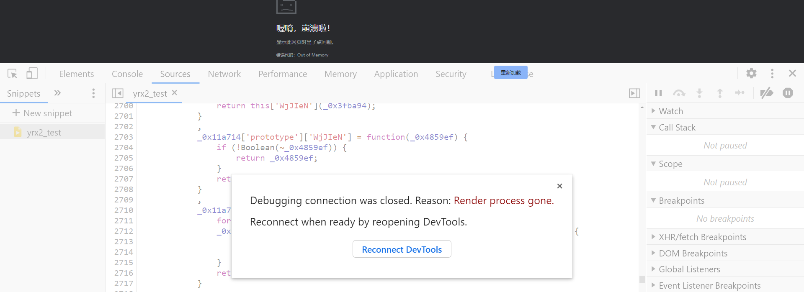
Task: Toggle pause on exceptions icon
Action: tap(788, 93)
